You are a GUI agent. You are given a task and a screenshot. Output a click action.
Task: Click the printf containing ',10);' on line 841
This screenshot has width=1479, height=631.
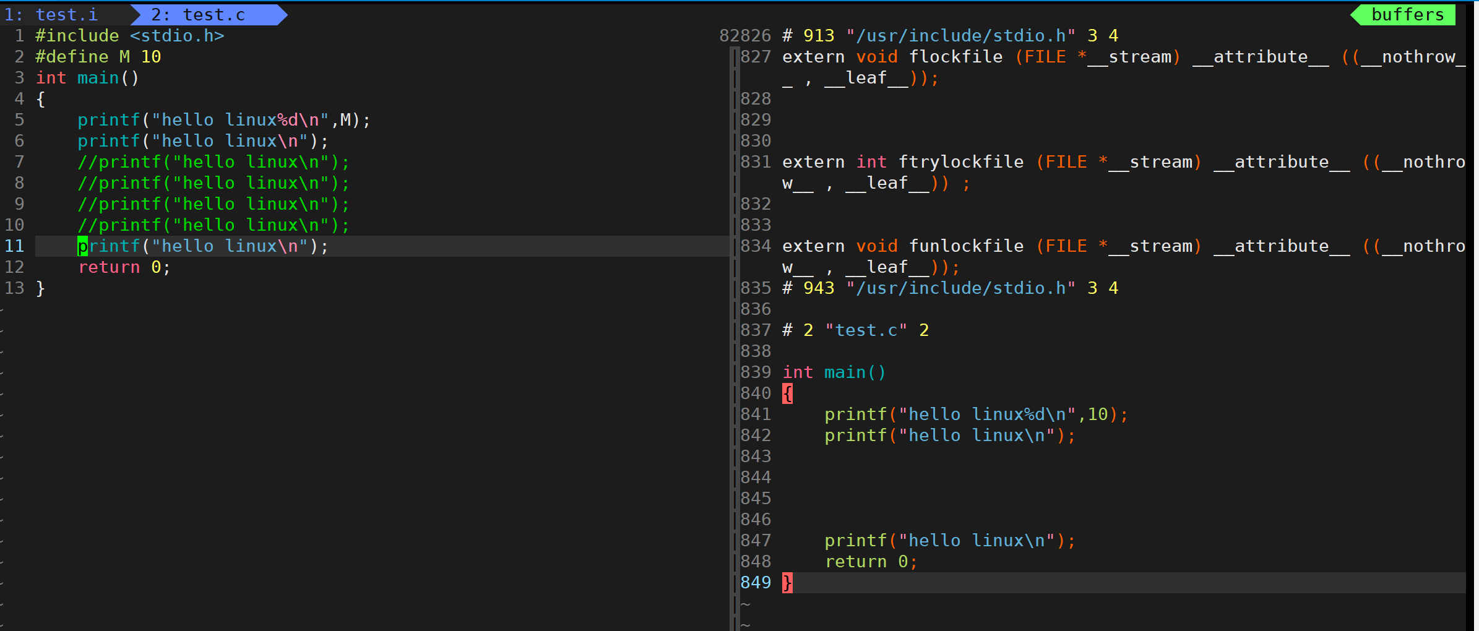[x=977, y=414]
